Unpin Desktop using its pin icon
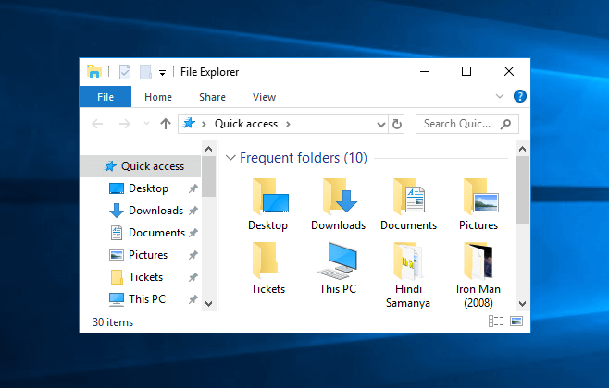Viewport: 609px width, 388px height. [193, 188]
